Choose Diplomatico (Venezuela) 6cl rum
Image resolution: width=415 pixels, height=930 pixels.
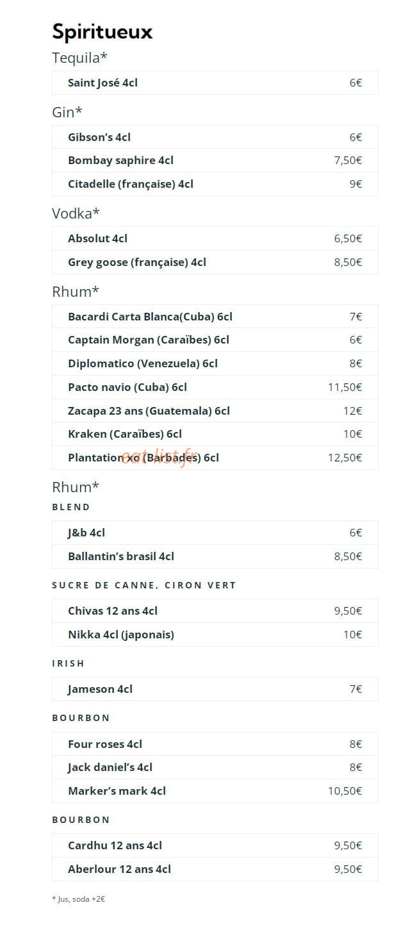click(x=215, y=363)
